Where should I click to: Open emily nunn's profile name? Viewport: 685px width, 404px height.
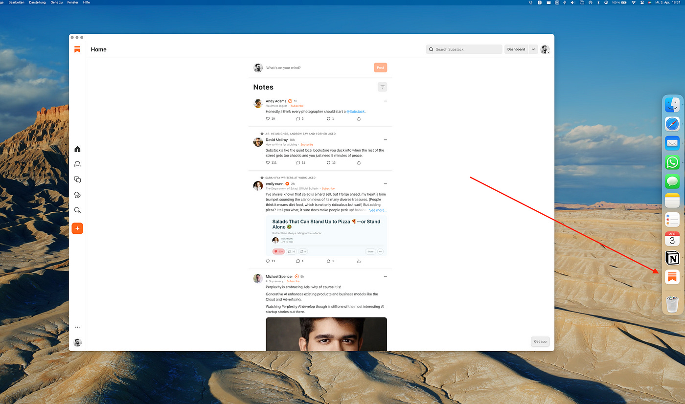(x=274, y=184)
